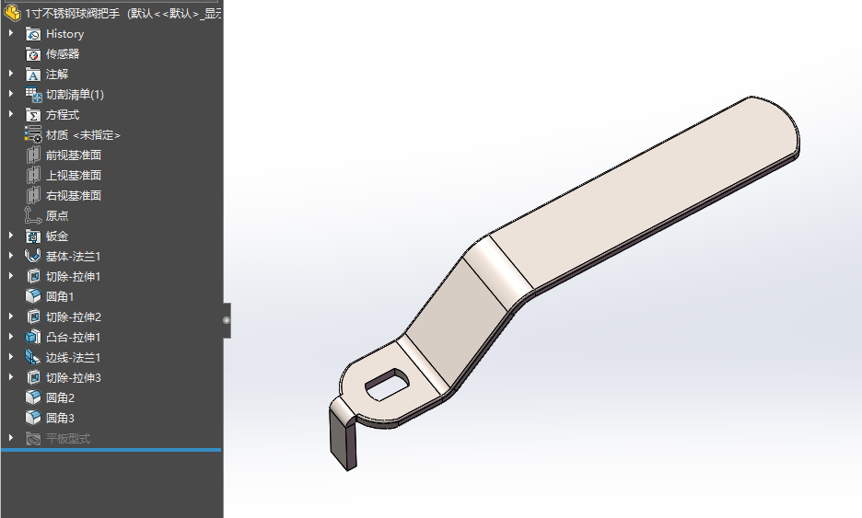Select the 圆角2 label
Image resolution: width=862 pixels, height=518 pixels.
(60, 397)
